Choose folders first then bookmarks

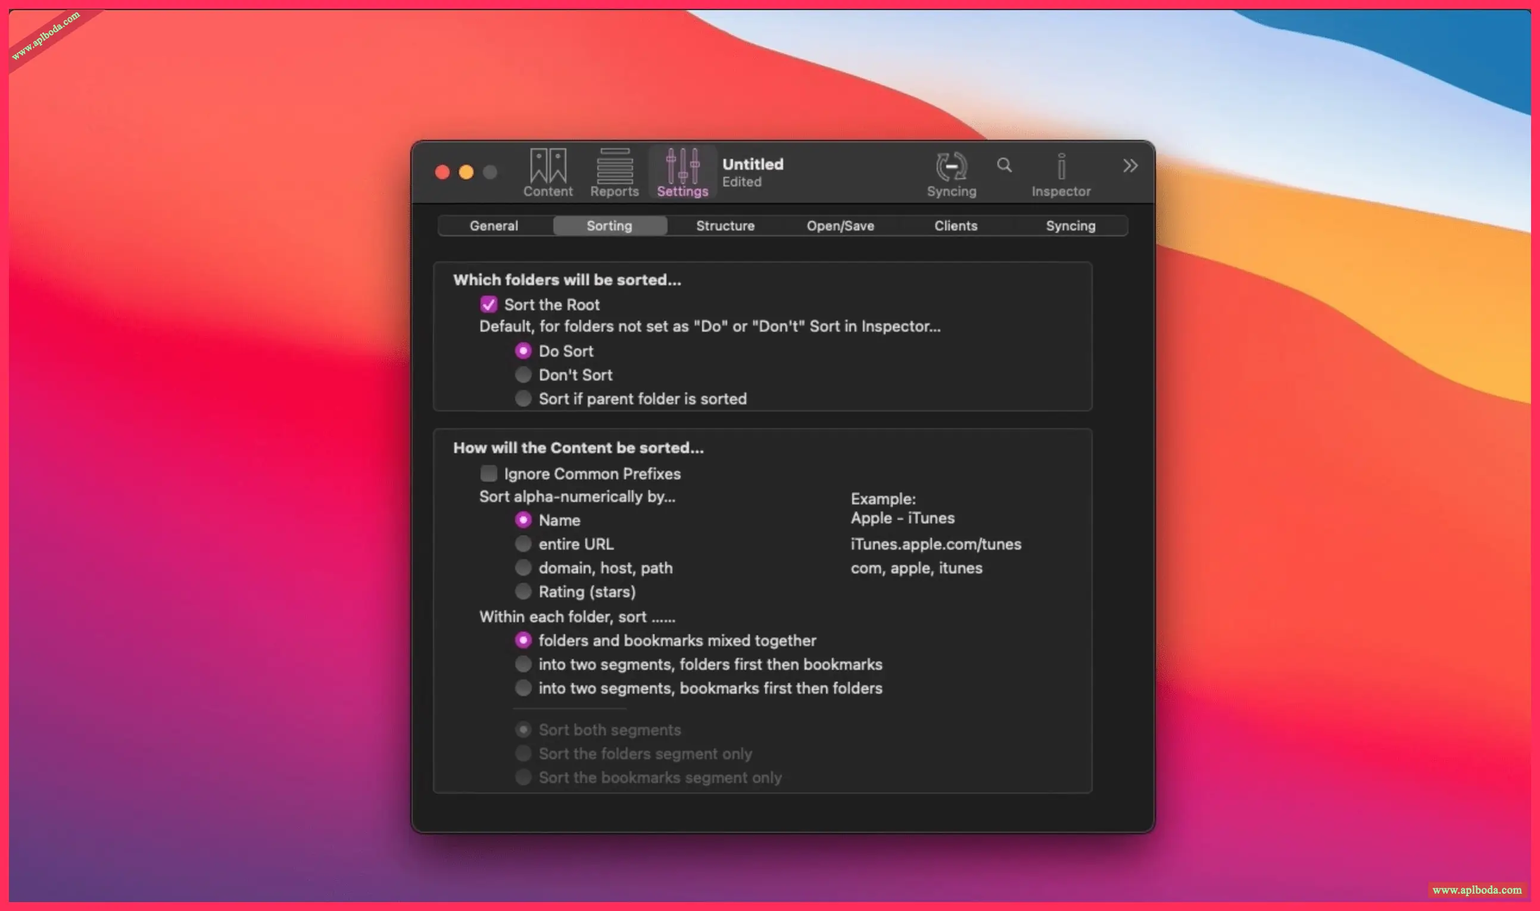tap(523, 664)
